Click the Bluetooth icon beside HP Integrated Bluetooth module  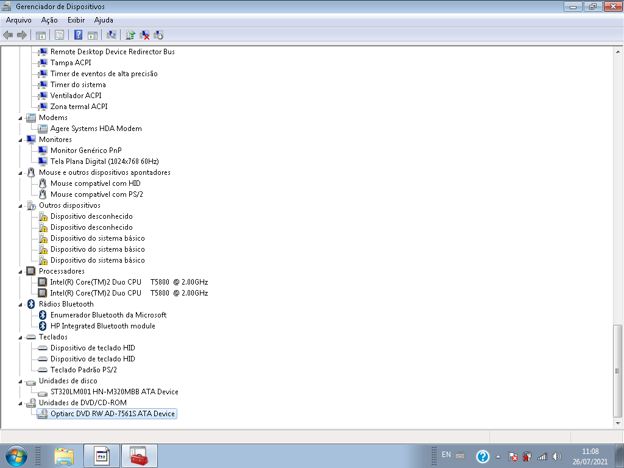click(x=43, y=326)
